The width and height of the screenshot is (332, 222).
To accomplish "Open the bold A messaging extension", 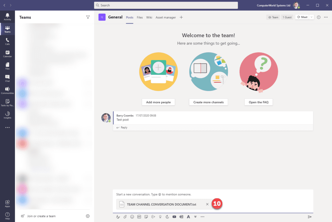I will pos(188,217).
